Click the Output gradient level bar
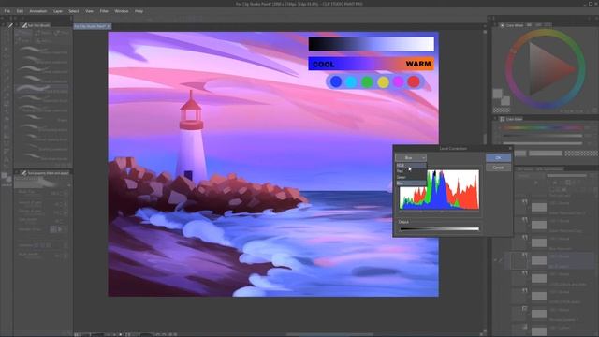 tap(439, 229)
